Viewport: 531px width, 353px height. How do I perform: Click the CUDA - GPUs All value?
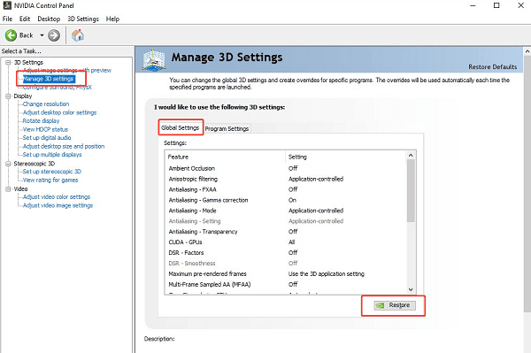[291, 242]
